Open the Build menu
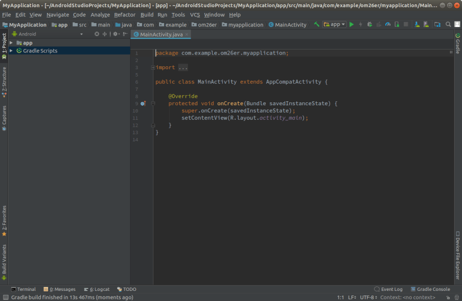462x301 pixels. coord(147,15)
